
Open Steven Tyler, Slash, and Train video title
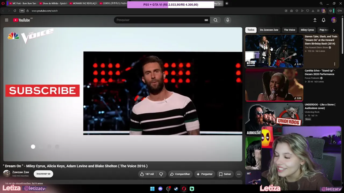321,40
